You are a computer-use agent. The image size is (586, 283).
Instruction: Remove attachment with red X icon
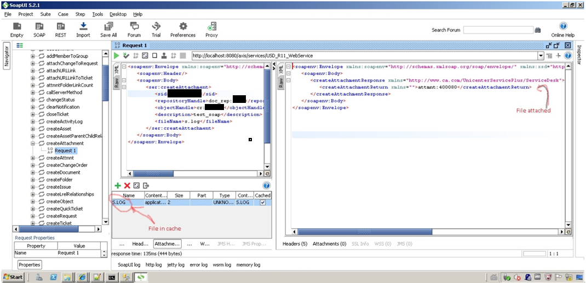(127, 186)
